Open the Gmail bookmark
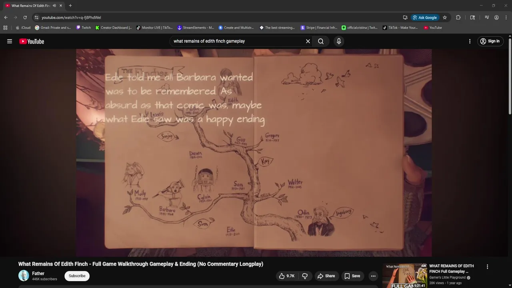 tap(53, 28)
